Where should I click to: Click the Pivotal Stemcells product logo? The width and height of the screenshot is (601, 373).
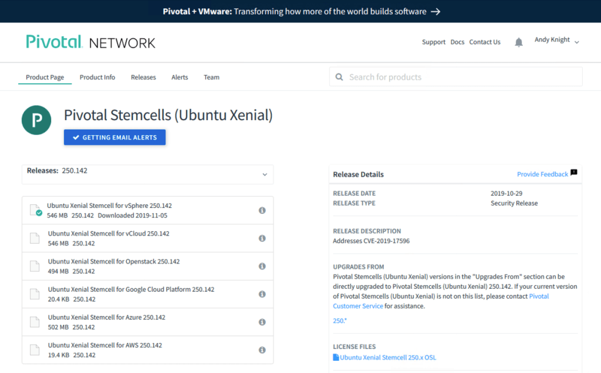coord(37,121)
